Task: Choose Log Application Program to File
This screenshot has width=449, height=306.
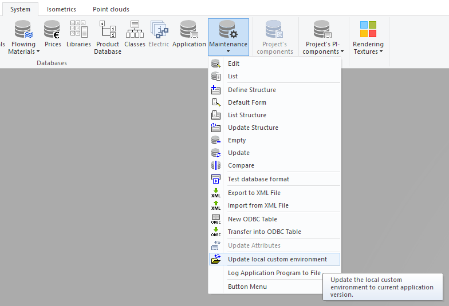Action: click(x=274, y=273)
